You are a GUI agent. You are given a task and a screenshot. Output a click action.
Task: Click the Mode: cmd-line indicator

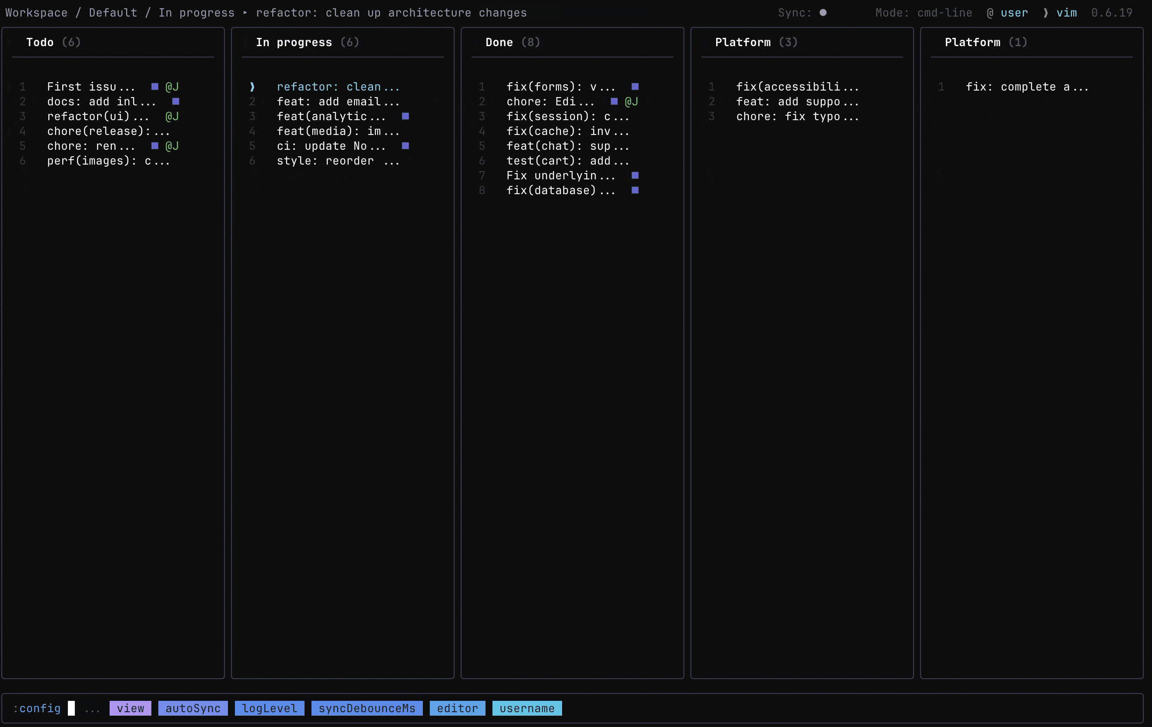(x=923, y=13)
